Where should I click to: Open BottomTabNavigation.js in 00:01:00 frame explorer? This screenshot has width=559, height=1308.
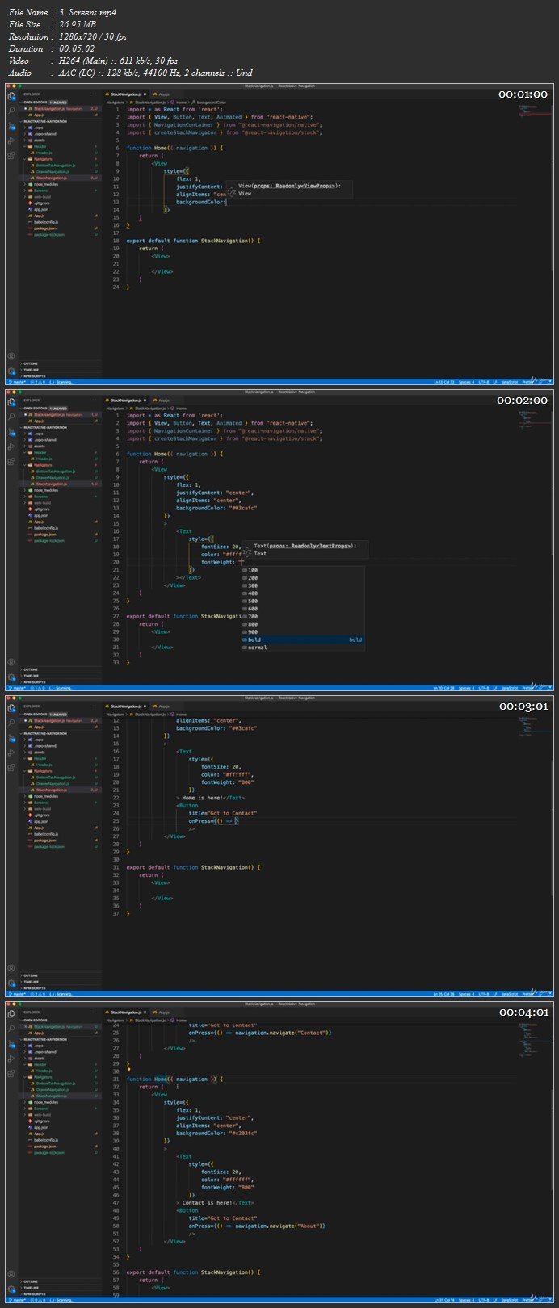[61, 166]
